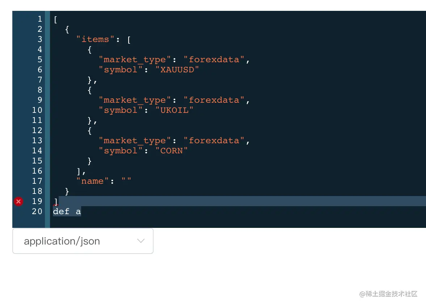Click "market_type" key on line 9
Image resolution: width=426 pixels, height=306 pixels.
(134, 100)
